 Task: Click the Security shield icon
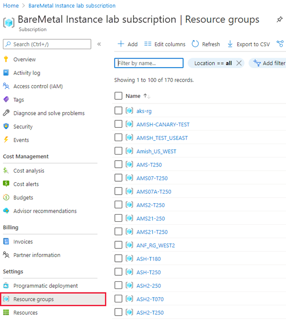click(6, 126)
